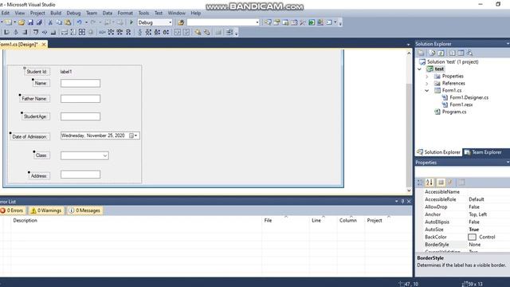Screen dimensions: 510x287
Task: Toggle the 0 Errors filter
Action: [12, 210]
